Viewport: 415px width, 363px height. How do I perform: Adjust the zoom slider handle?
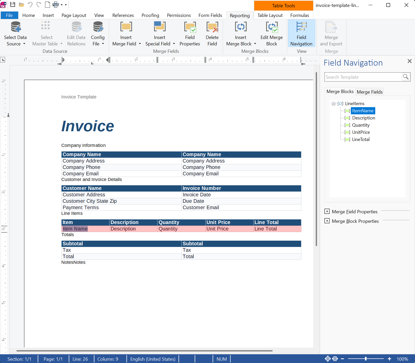point(366,359)
